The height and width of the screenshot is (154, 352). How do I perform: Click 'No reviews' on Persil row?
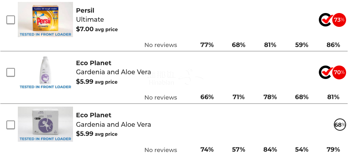[161, 45]
